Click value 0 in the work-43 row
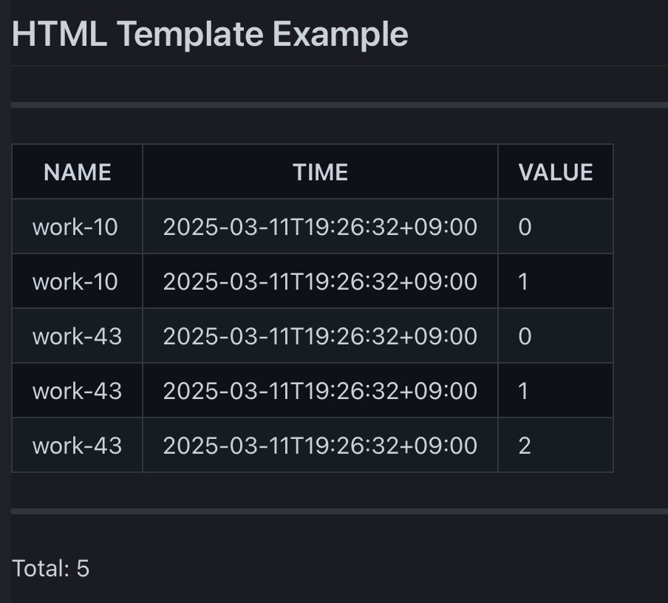Viewport: 668px width, 603px height. click(525, 336)
